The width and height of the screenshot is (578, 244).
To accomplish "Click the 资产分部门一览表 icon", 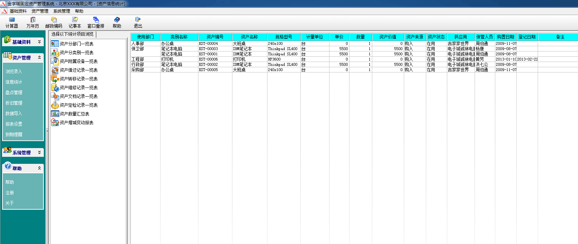I will point(55,44).
